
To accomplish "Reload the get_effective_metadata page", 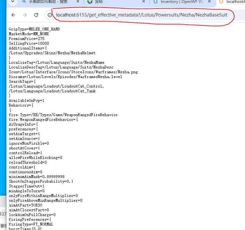I will [x=36, y=15].
